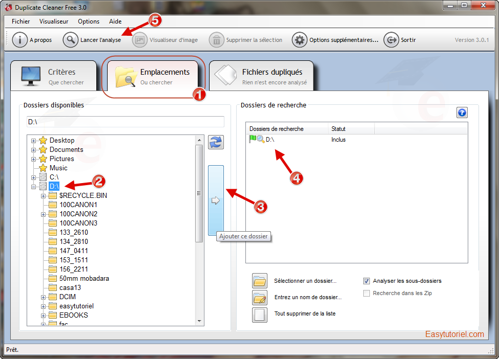Expand the C:\ drive node

(33, 177)
